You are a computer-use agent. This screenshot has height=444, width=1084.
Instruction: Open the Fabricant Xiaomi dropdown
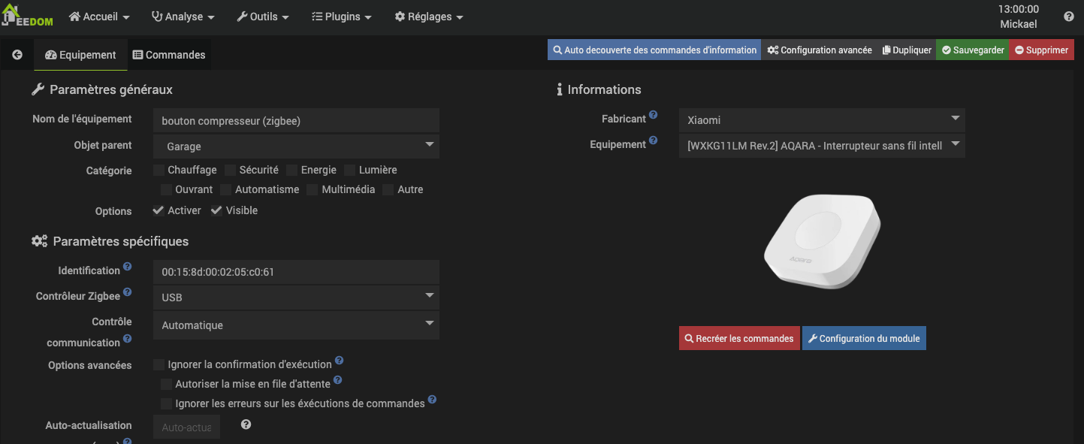click(821, 119)
